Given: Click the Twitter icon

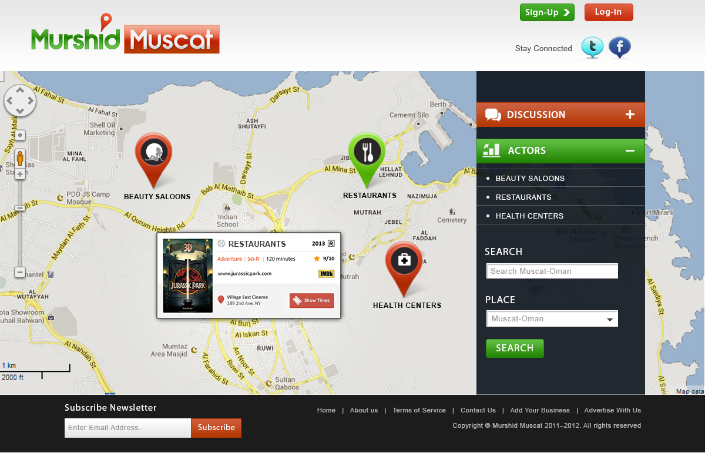Looking at the screenshot, I should pos(592,48).
